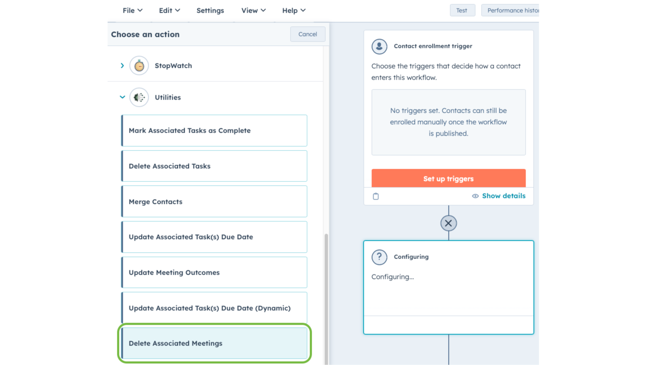The image size is (648, 365).
Task: Click the X node between workflow cards
Action: point(448,223)
